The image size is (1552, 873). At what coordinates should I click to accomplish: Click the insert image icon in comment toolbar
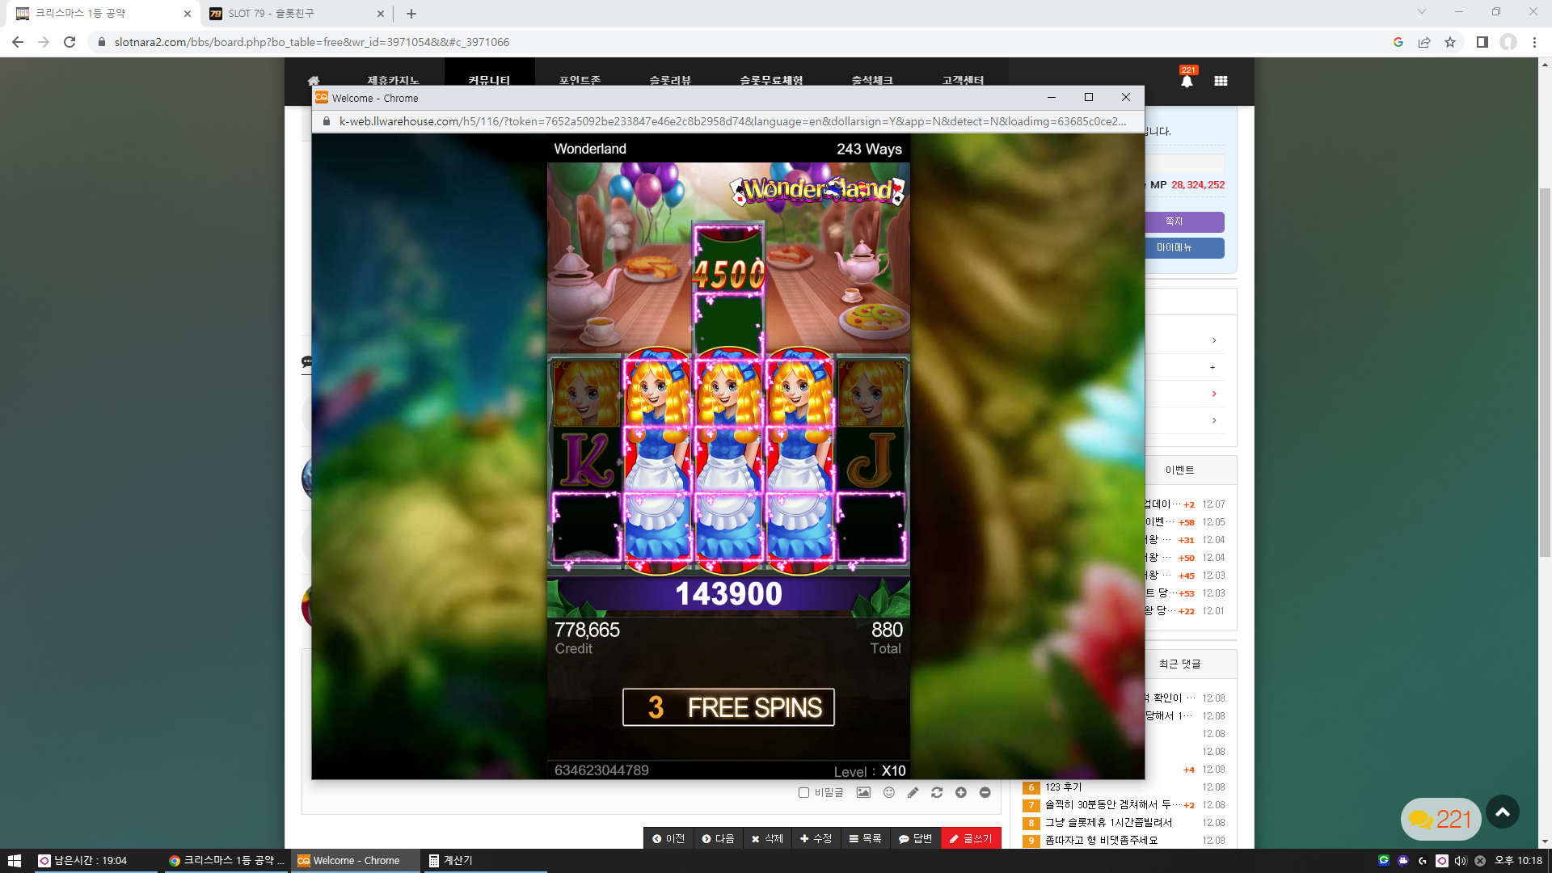863,792
